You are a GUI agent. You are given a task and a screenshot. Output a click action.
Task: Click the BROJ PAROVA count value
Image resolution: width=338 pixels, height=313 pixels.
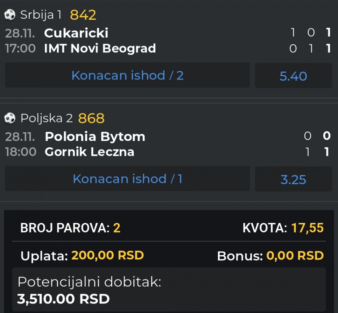pos(117,228)
